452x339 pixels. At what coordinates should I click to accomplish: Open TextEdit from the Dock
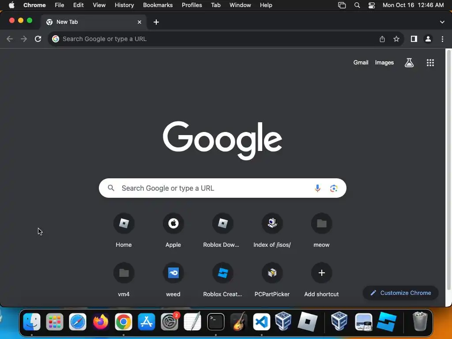[192, 321]
